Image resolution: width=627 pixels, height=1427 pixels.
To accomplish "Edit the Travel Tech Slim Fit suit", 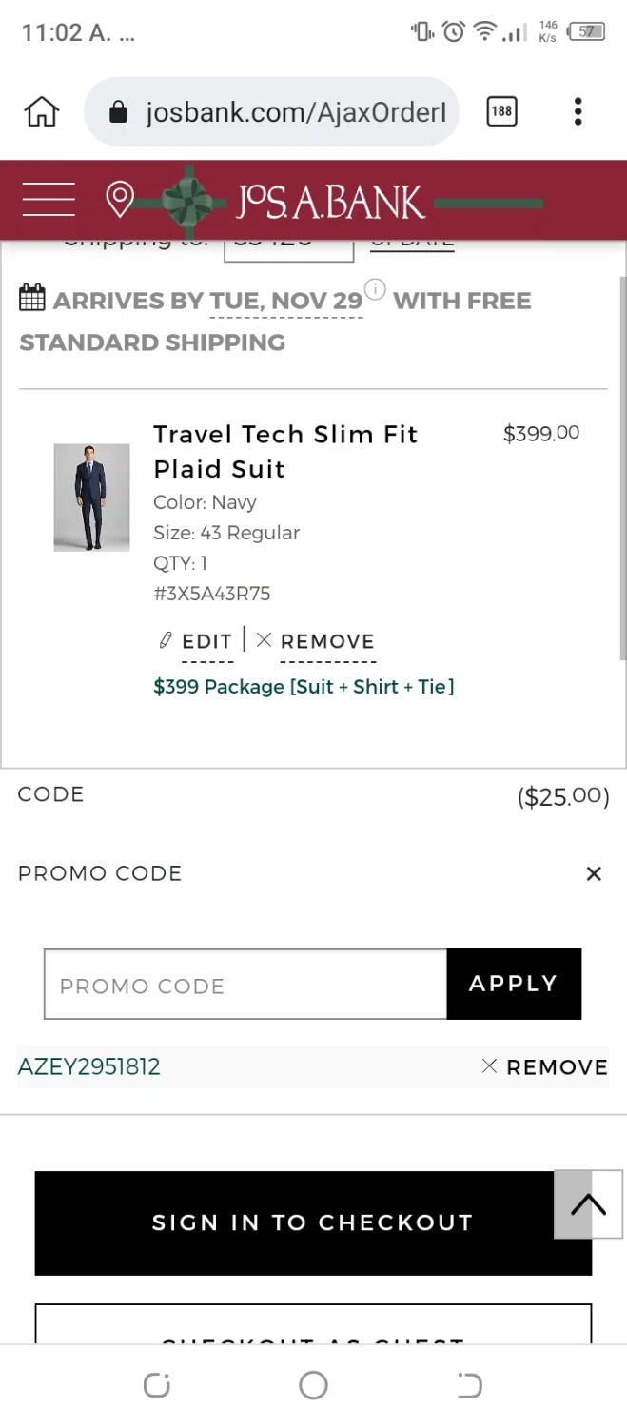I will point(196,641).
